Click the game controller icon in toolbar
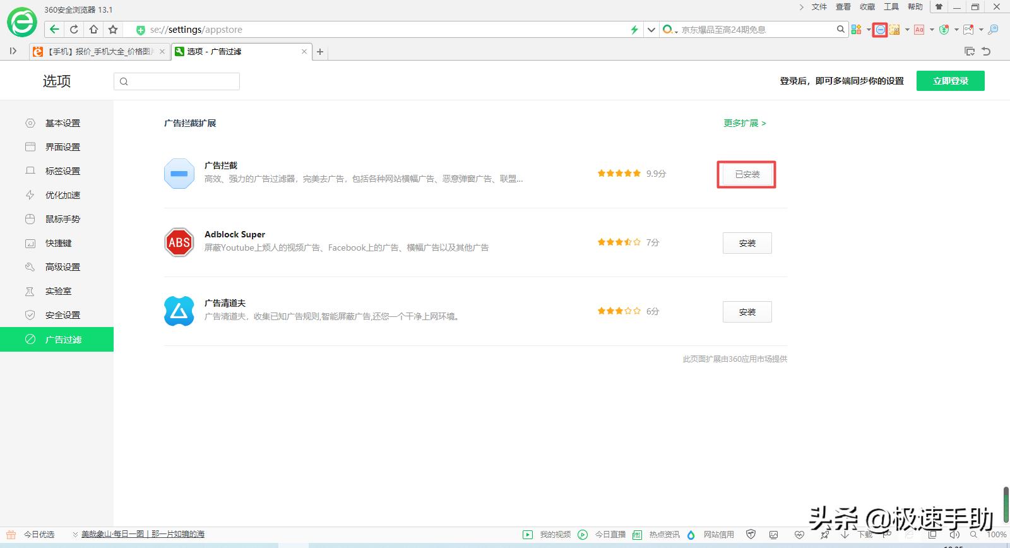Image resolution: width=1010 pixels, height=548 pixels. [968, 30]
